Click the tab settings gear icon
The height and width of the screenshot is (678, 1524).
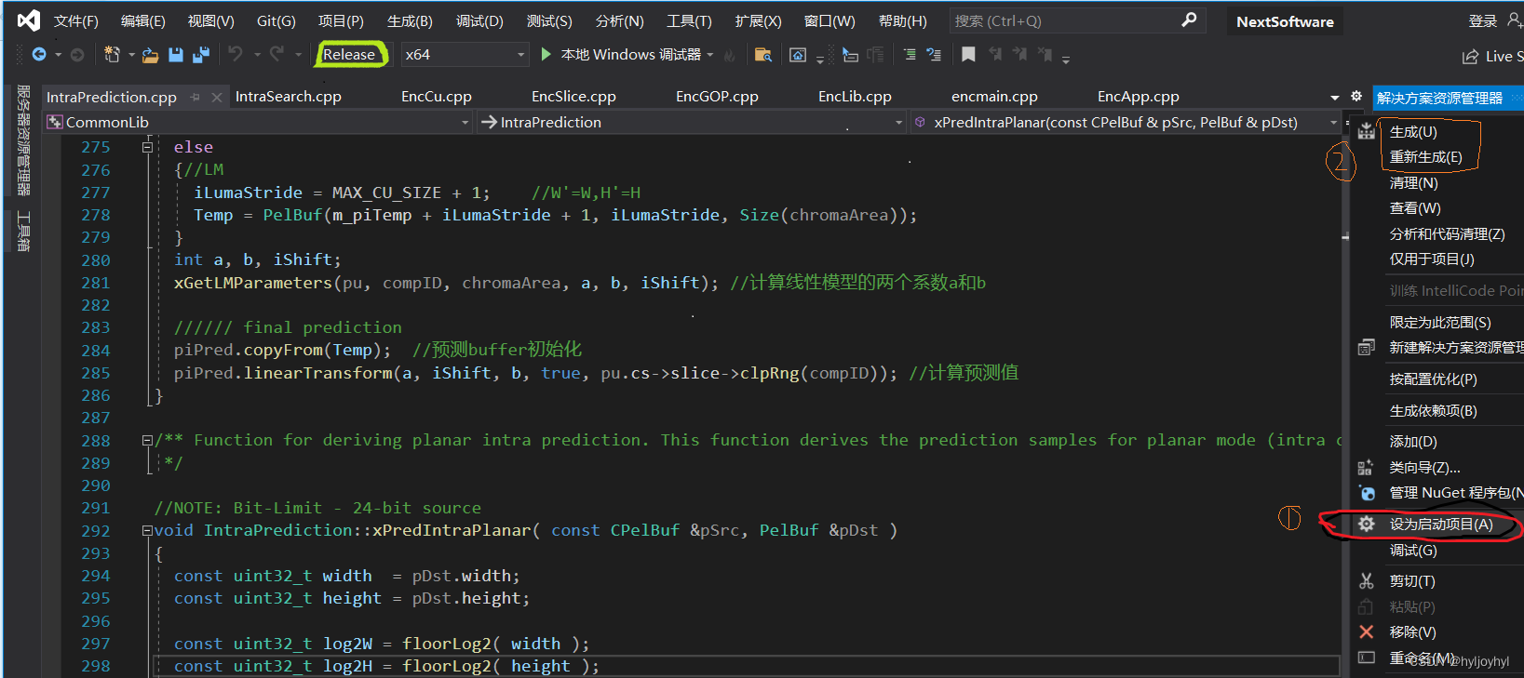(1356, 96)
